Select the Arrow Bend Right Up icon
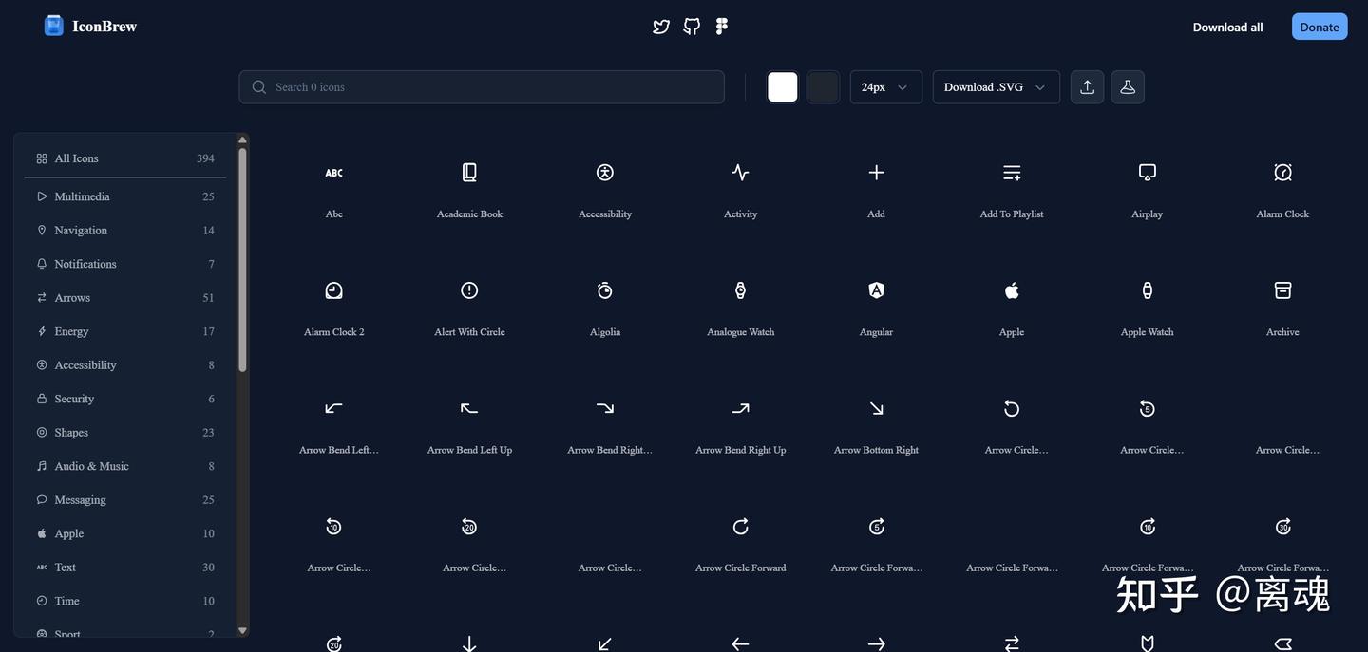The image size is (1368, 652). 741,408
